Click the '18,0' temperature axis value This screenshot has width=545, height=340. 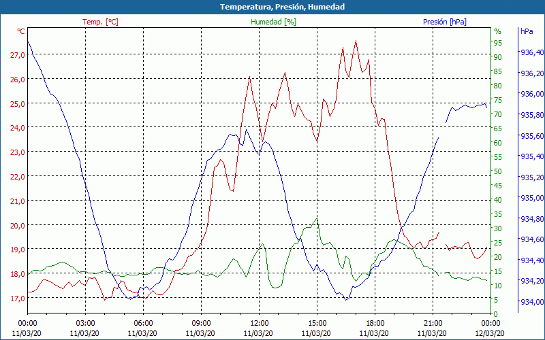18,274
